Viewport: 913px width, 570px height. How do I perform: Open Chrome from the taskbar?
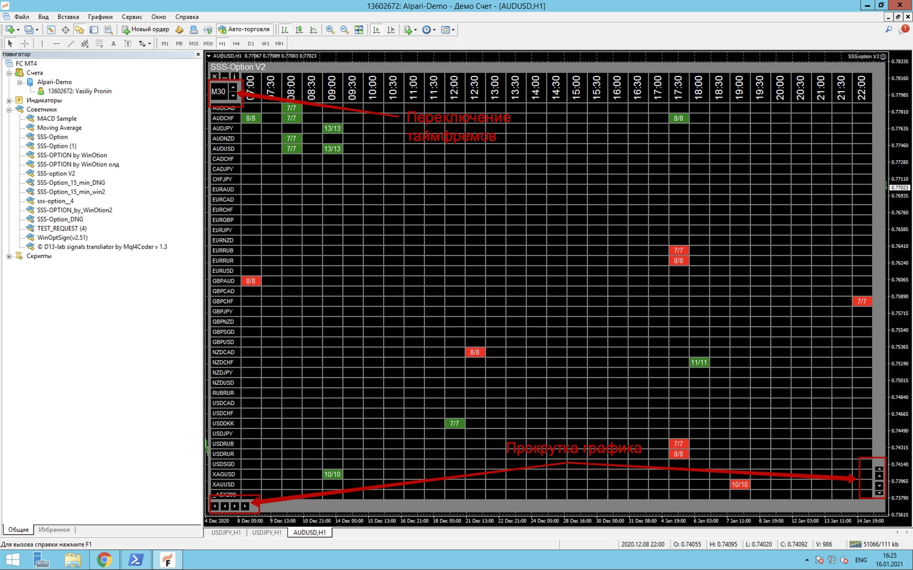[104, 560]
